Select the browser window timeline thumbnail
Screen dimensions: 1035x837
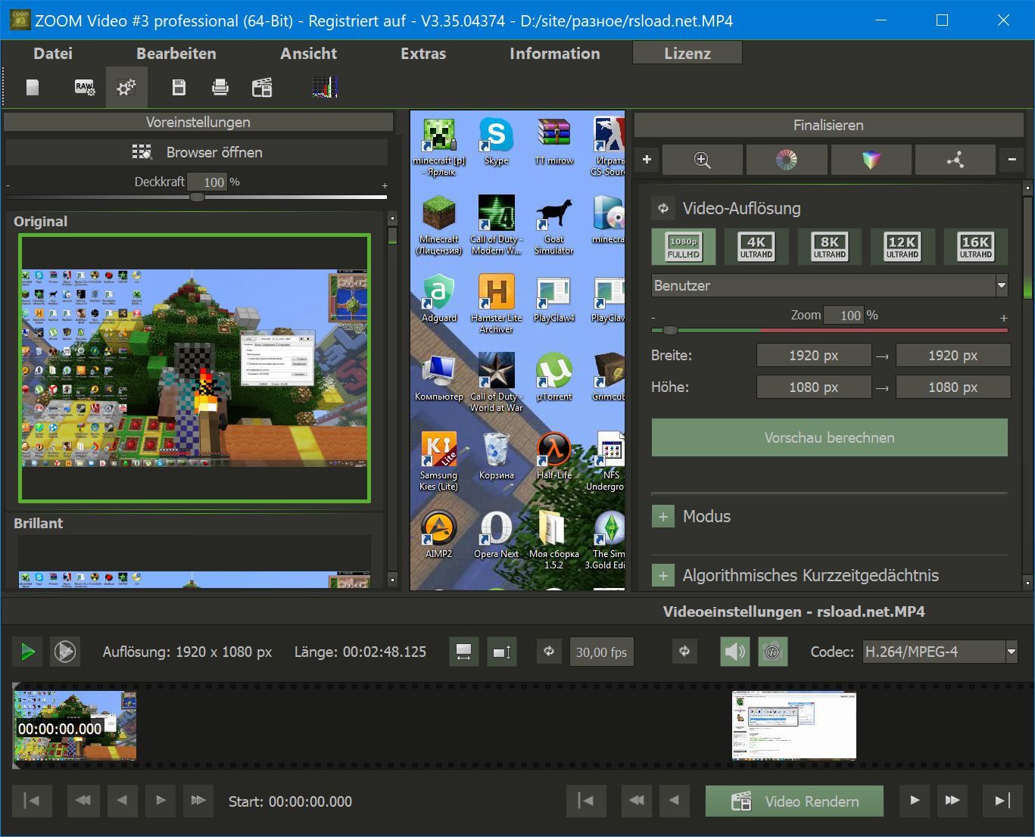(x=794, y=726)
